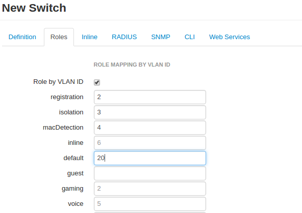The height and width of the screenshot is (213, 302).
Task: Click the macDetection field label
Action: pyautogui.click(x=63, y=128)
